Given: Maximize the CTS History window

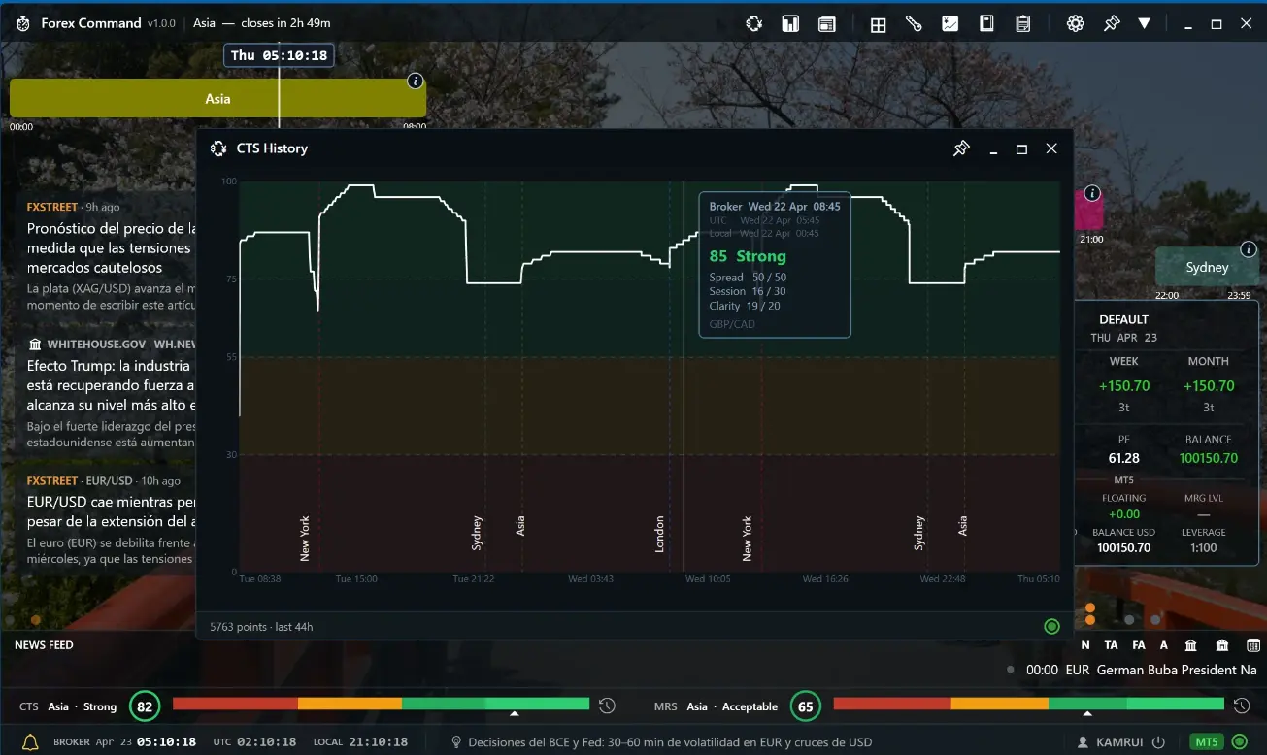Looking at the screenshot, I should click(1021, 148).
